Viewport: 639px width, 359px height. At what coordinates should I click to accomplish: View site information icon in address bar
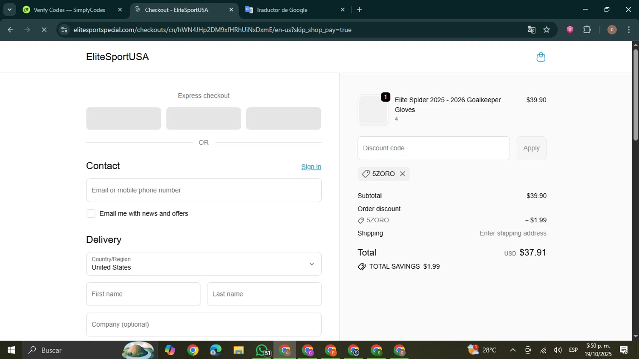point(64,30)
